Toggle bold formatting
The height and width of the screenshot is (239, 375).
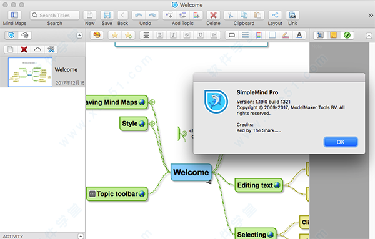tap(160, 36)
